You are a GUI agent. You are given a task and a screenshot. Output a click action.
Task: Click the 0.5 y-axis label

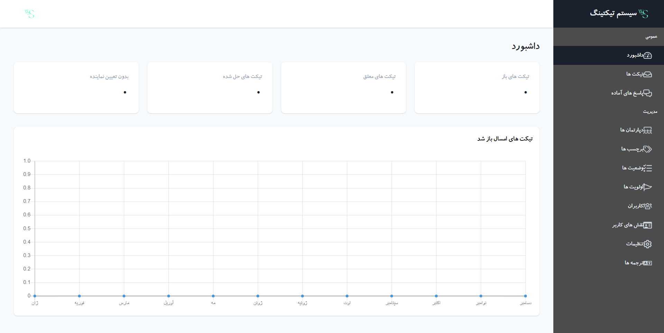tap(27, 228)
